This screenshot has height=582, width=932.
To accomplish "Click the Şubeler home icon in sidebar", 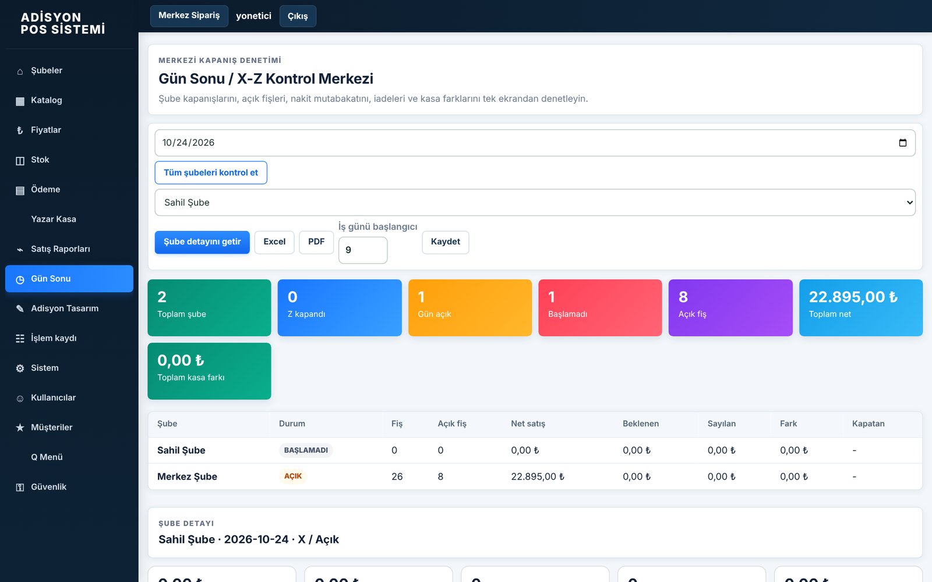I will (x=20, y=71).
